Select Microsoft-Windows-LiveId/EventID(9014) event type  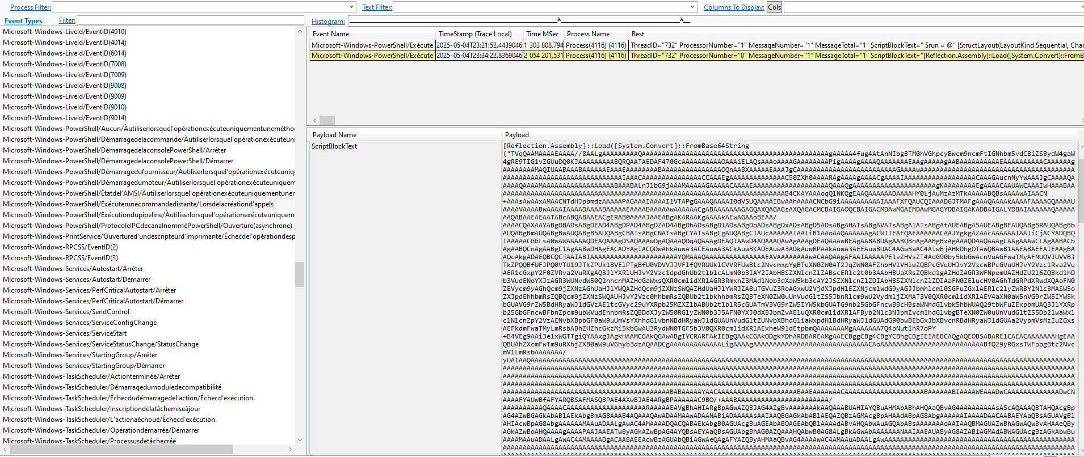(65, 118)
